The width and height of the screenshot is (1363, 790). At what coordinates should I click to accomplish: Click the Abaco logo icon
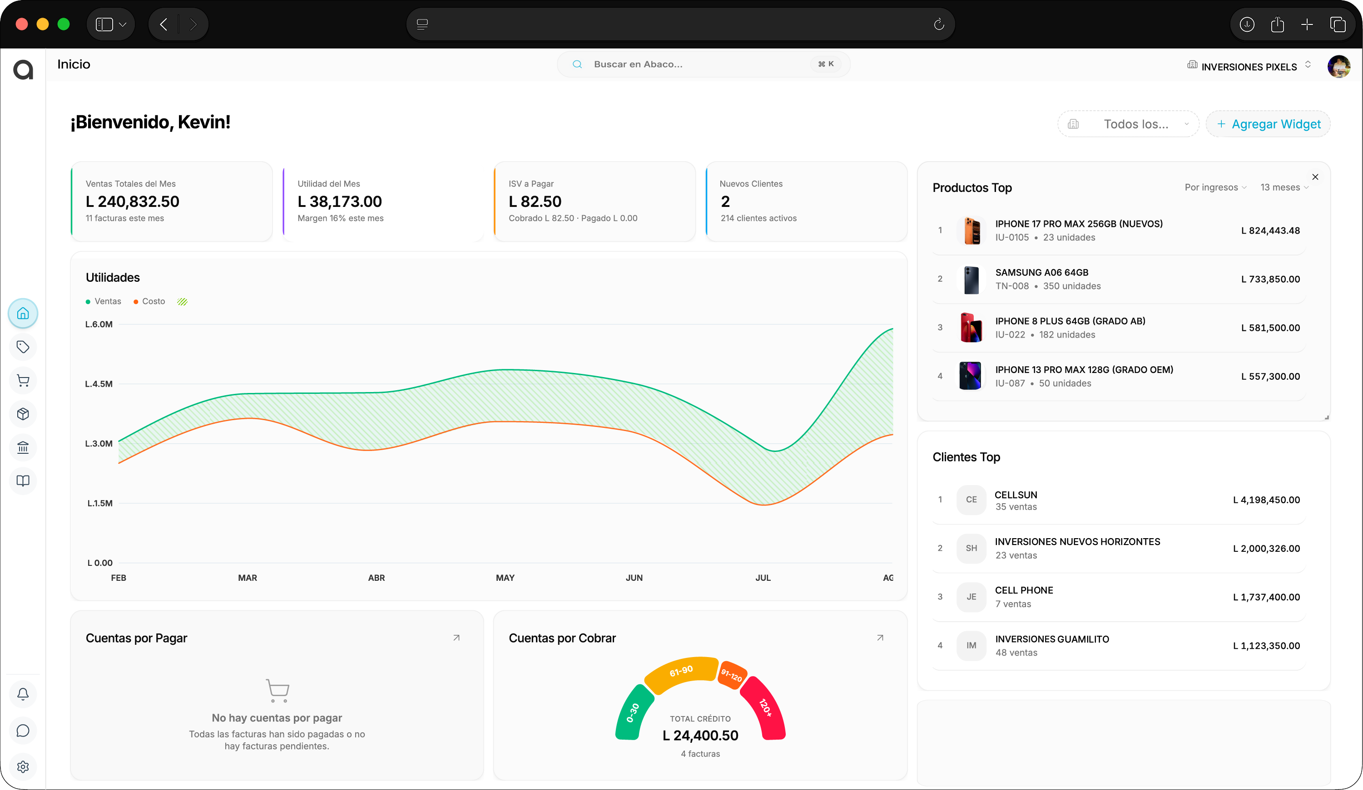click(x=23, y=70)
